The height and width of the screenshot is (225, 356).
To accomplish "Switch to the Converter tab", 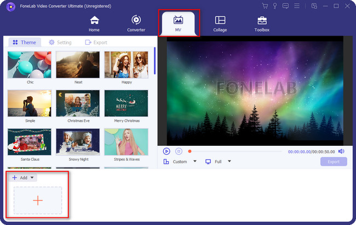I will coord(136,23).
